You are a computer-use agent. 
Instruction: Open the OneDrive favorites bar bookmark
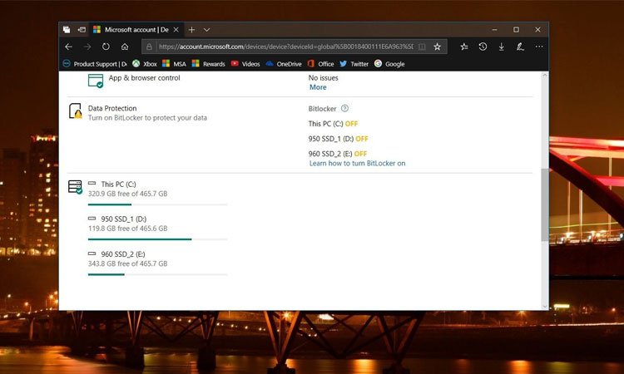283,64
